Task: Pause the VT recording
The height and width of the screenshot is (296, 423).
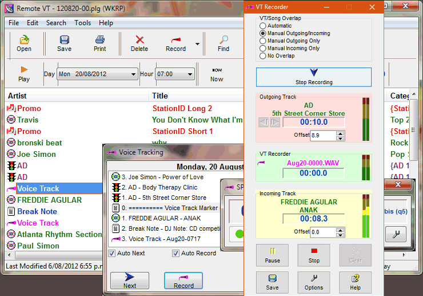Action: coord(273,255)
